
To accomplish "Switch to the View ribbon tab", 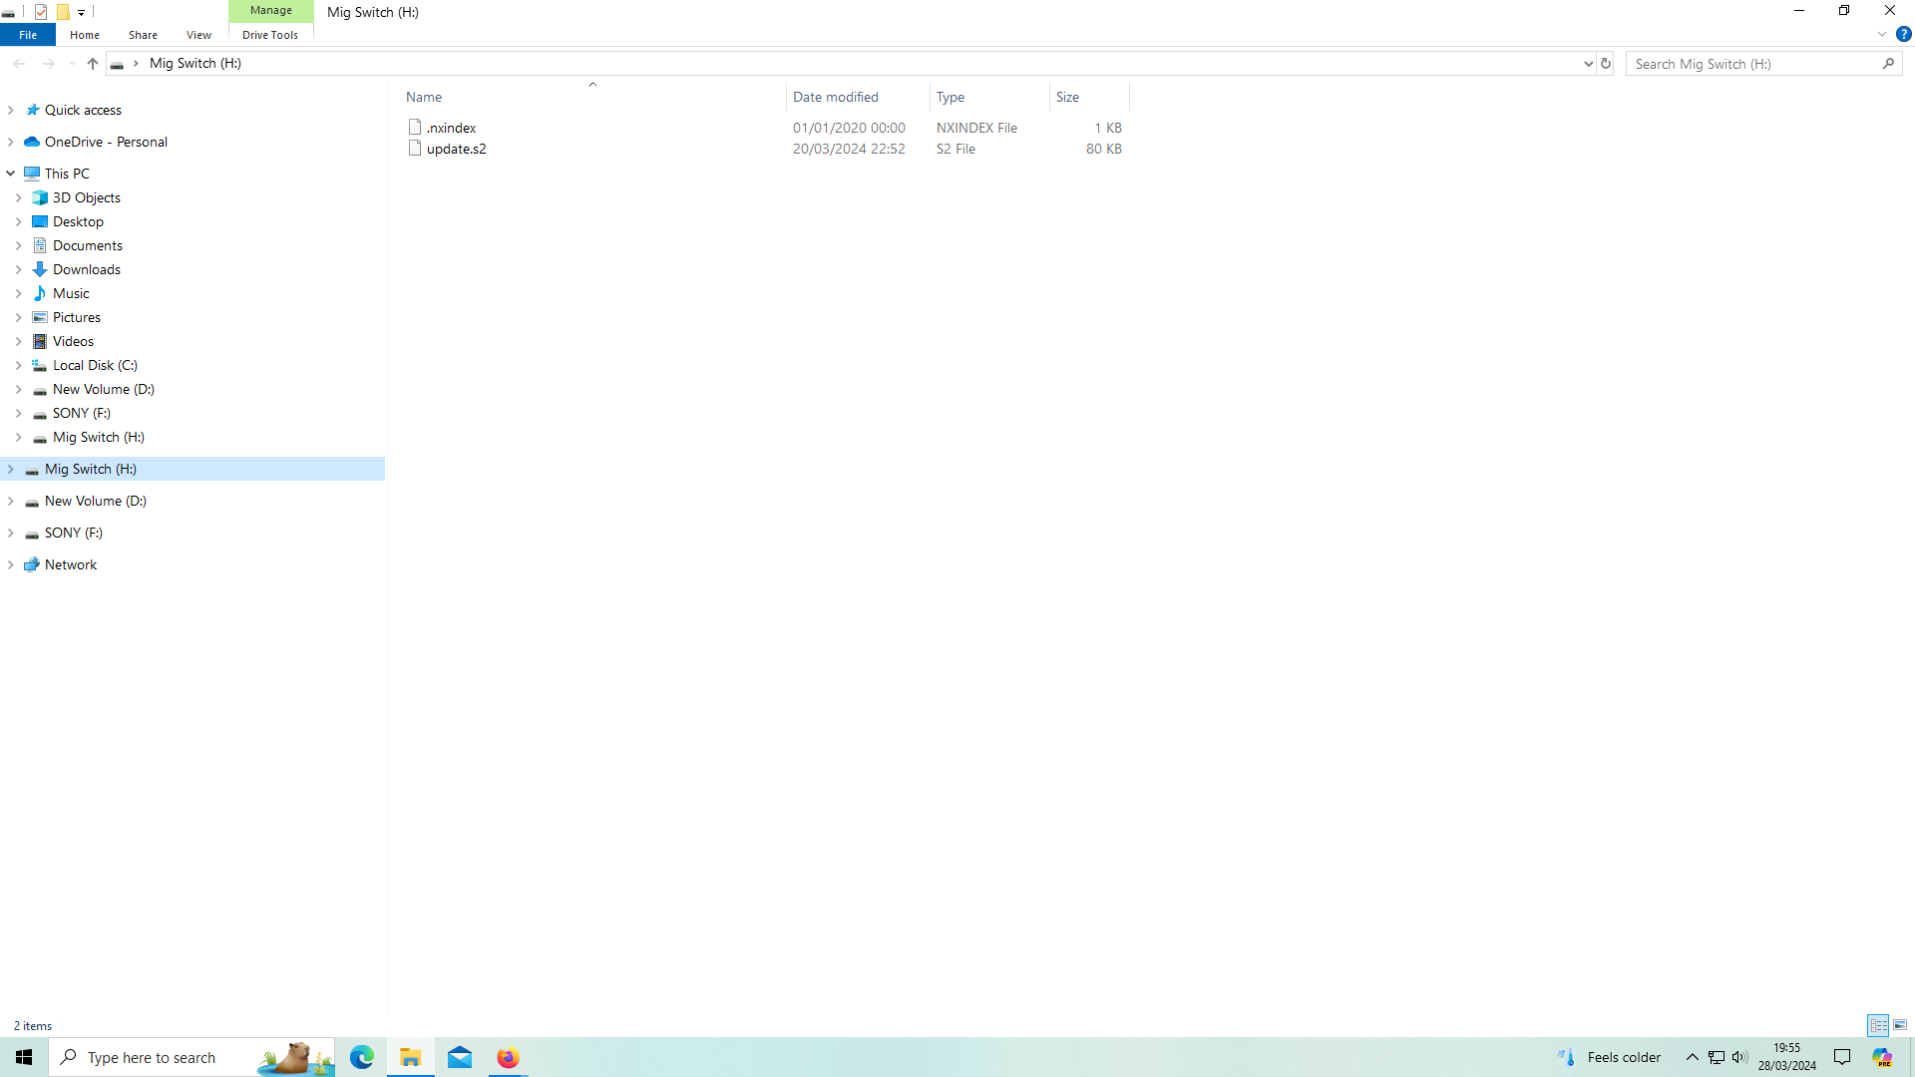I will [x=198, y=35].
